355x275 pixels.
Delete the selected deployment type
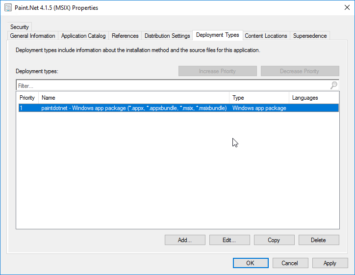tap(318, 240)
